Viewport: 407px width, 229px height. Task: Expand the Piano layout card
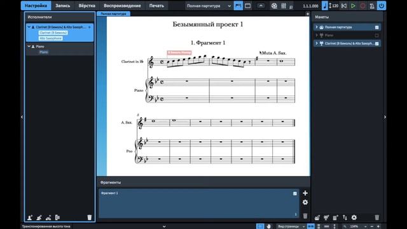tap(317, 35)
